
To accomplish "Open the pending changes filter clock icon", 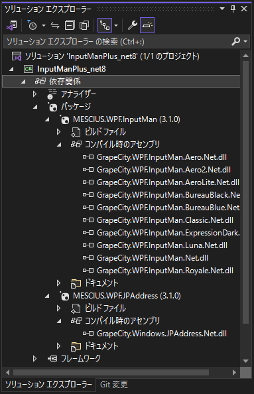I will pos(32,25).
